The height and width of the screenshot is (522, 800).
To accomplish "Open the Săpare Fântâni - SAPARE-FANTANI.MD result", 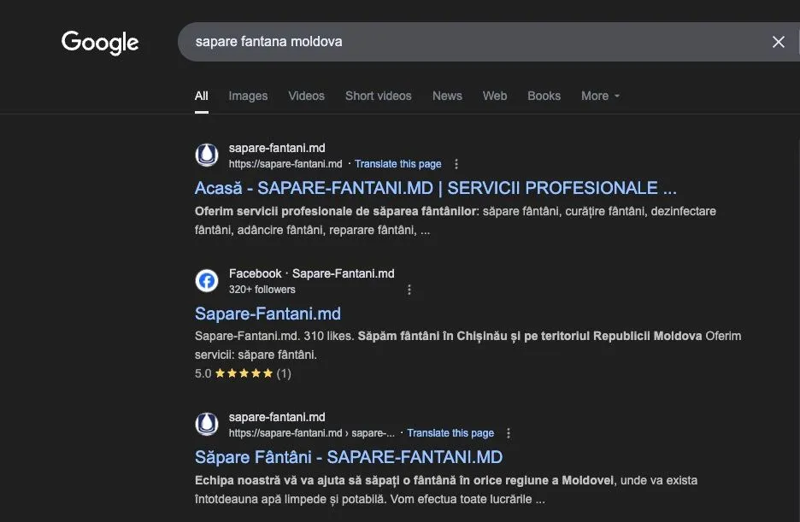I will tap(348, 457).
